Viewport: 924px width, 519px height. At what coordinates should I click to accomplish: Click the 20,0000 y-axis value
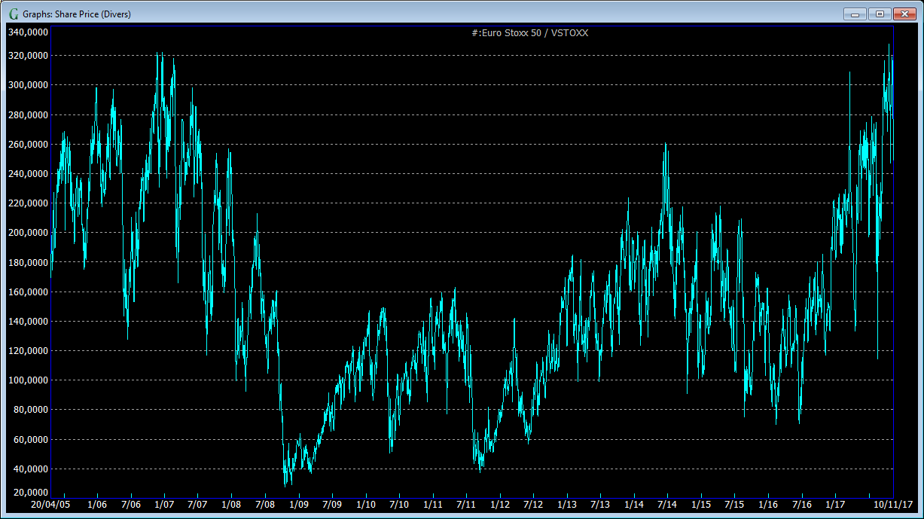pyautogui.click(x=30, y=491)
